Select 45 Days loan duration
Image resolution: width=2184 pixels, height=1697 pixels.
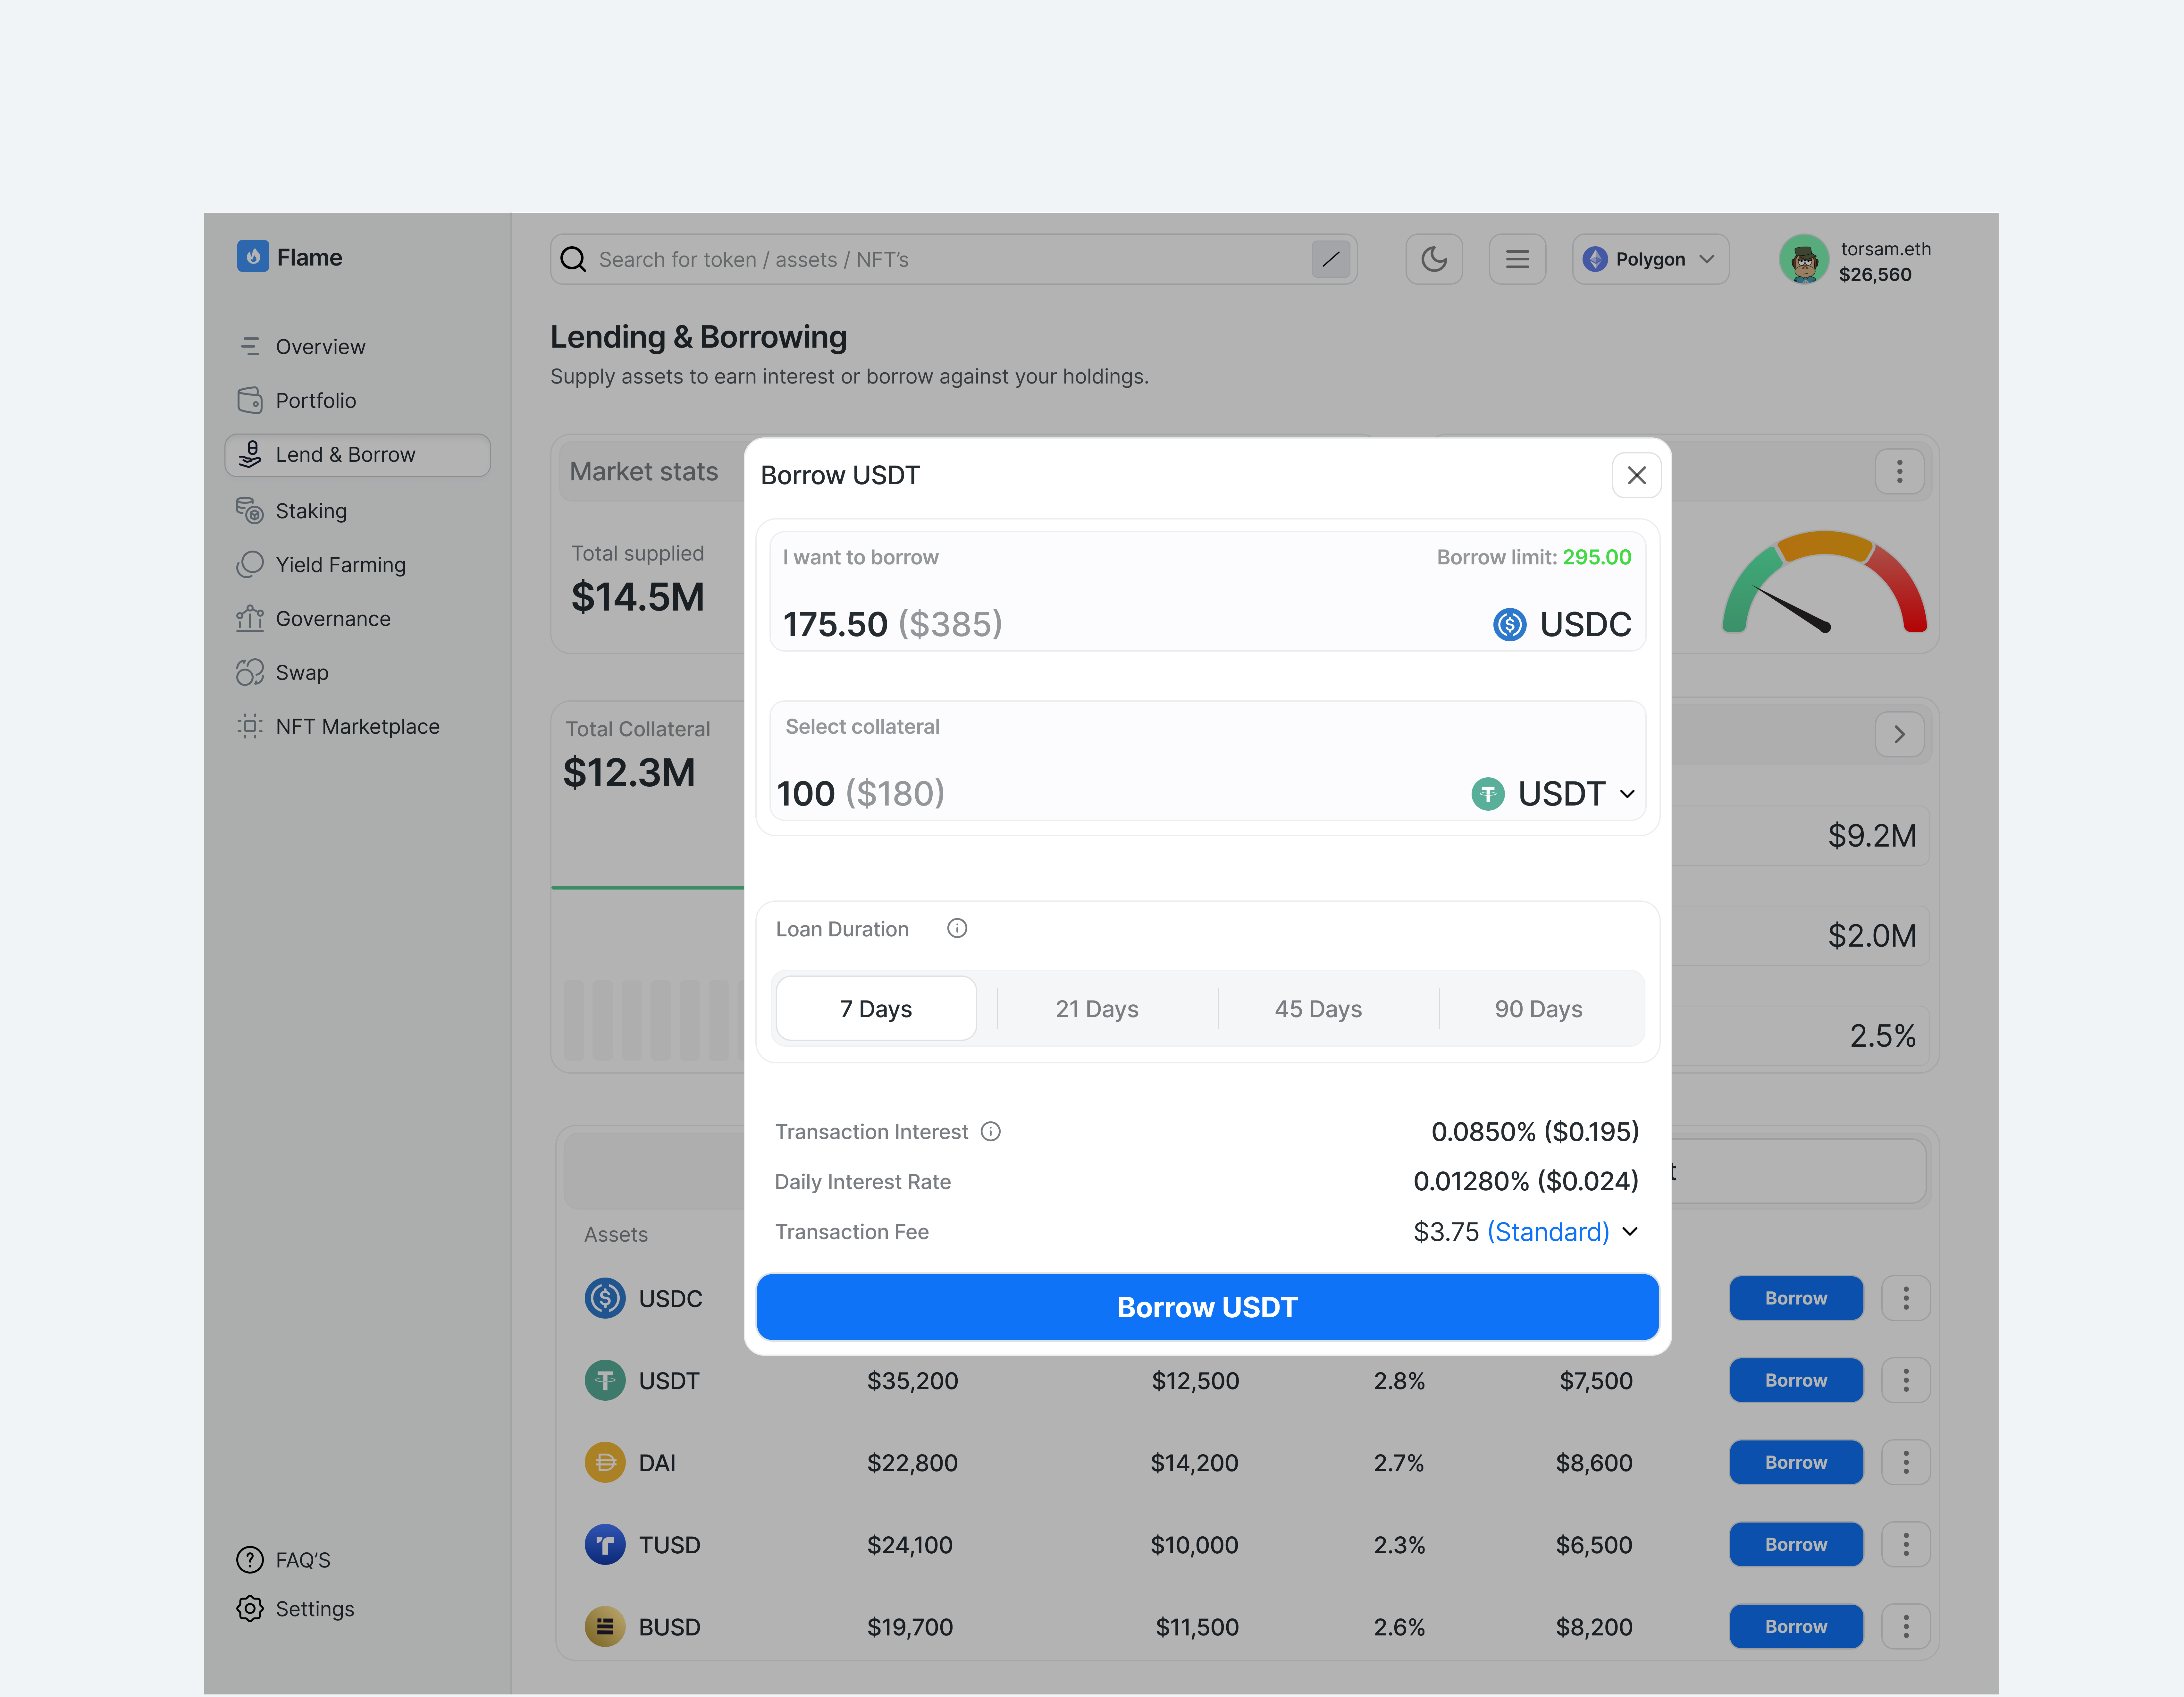click(1318, 1009)
